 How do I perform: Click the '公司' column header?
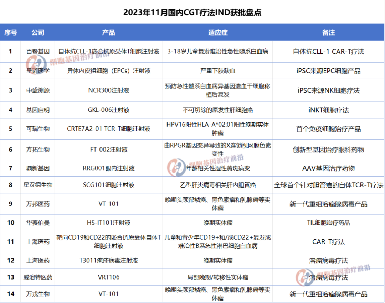(38, 32)
